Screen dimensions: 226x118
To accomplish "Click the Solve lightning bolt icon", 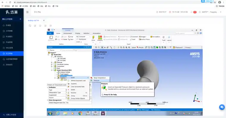I will click(x=93, y=38).
